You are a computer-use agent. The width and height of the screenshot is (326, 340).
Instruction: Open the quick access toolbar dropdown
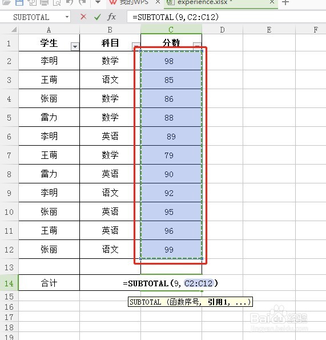click(98, 2)
